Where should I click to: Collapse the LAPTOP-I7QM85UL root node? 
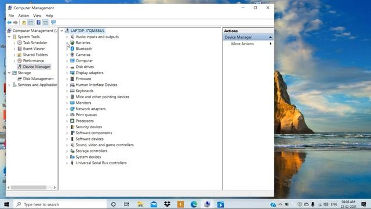point(62,31)
